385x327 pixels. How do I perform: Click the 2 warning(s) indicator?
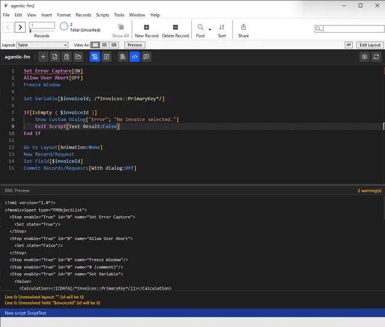(369, 191)
